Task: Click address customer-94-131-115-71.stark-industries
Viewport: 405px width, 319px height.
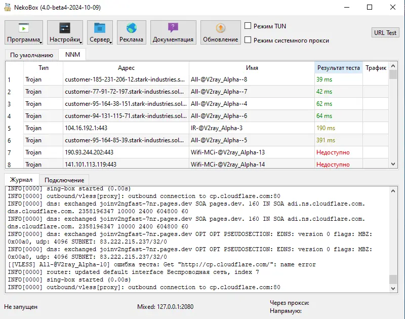Action: [x=126, y=116]
